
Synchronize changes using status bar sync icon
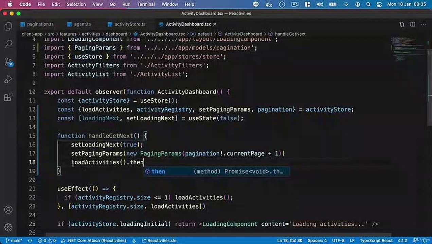click(30, 241)
